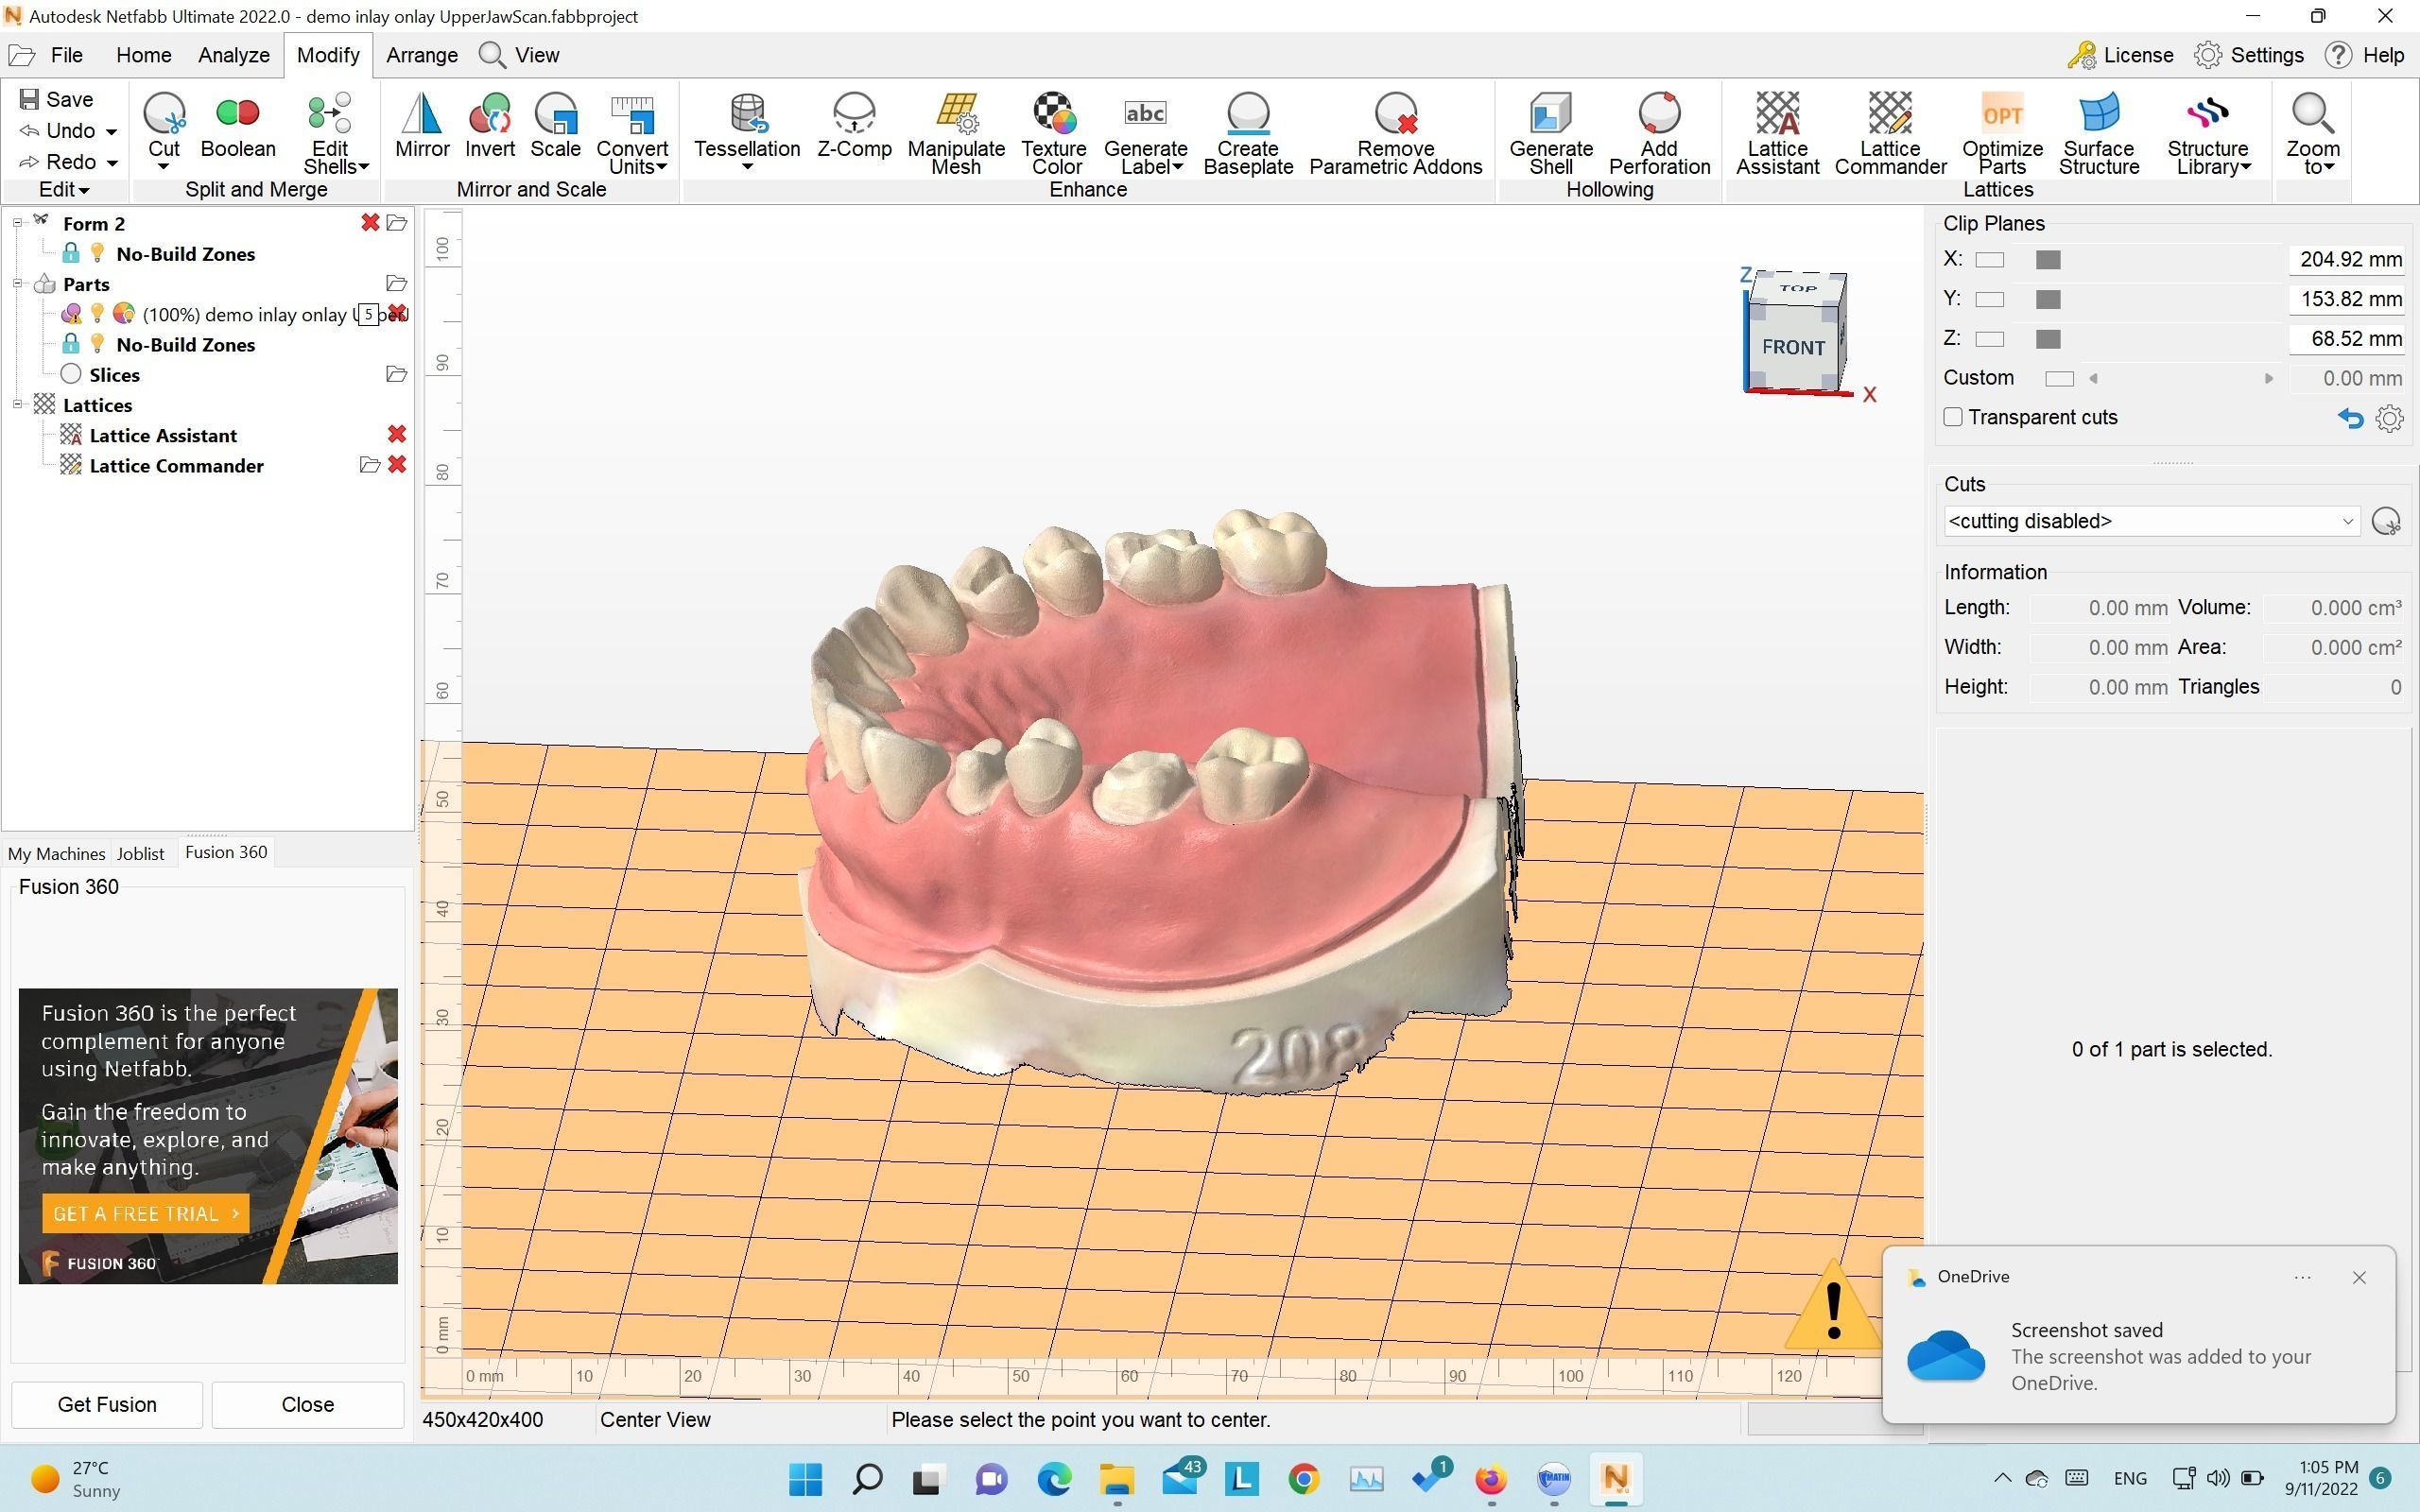Click the warning triangle icon
Screen dimensions: 2420x1512
(x=1832, y=1305)
